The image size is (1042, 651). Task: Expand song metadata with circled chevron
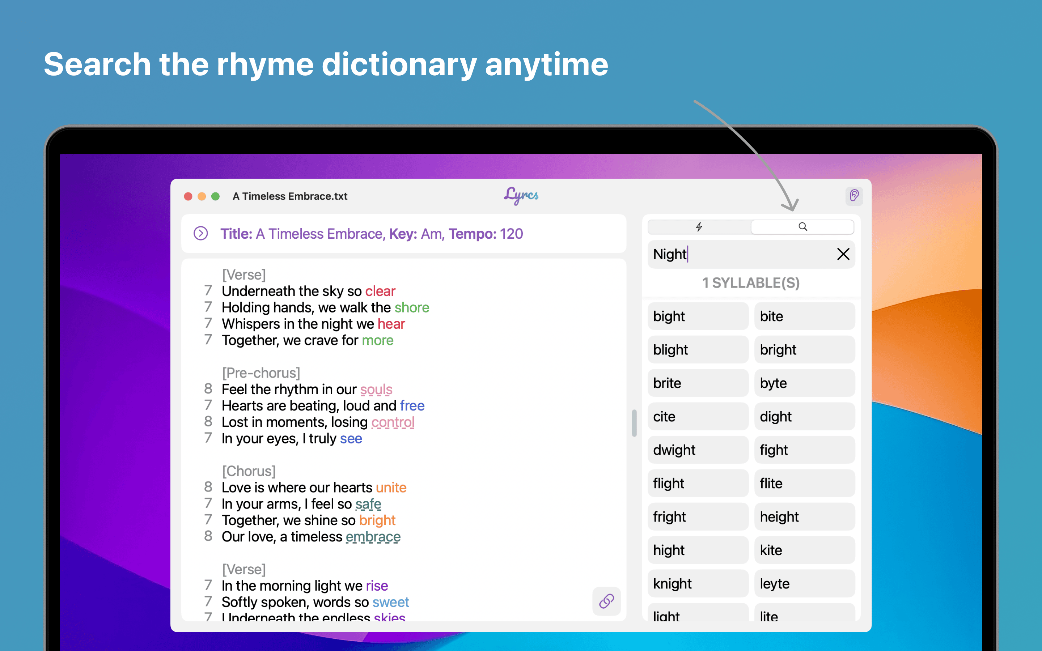click(x=201, y=233)
